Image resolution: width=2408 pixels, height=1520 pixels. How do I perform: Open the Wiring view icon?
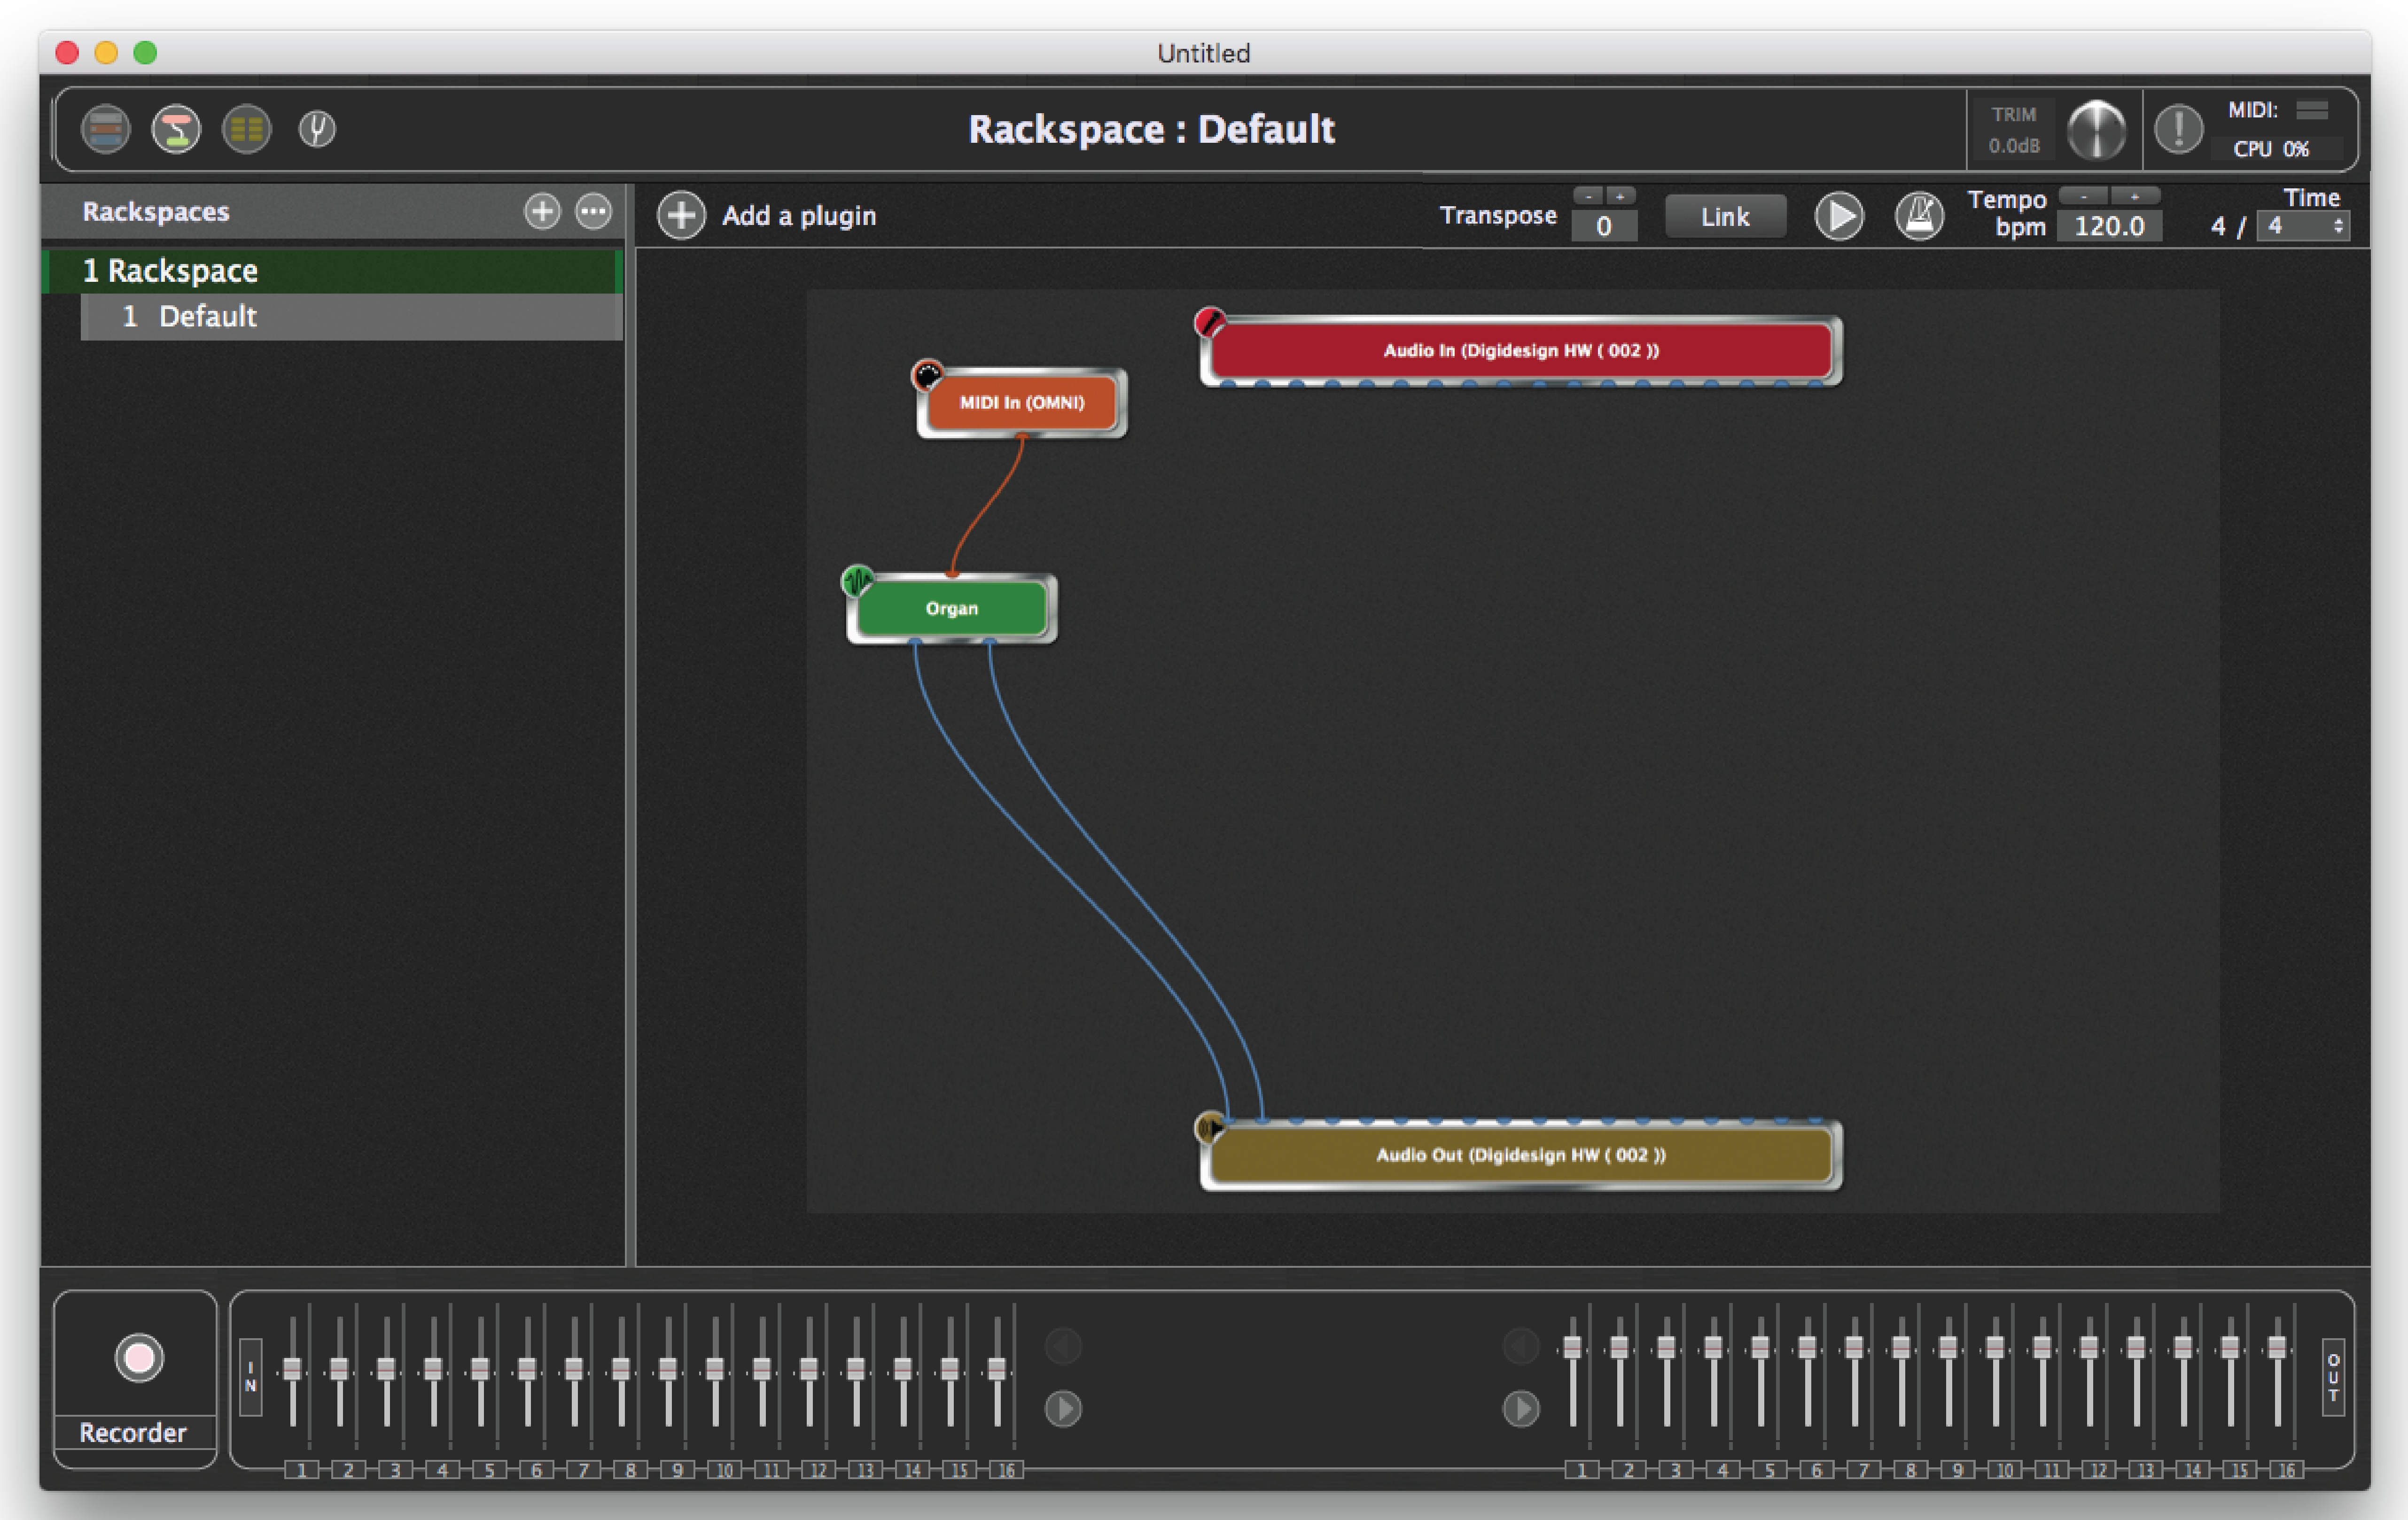pos(176,129)
